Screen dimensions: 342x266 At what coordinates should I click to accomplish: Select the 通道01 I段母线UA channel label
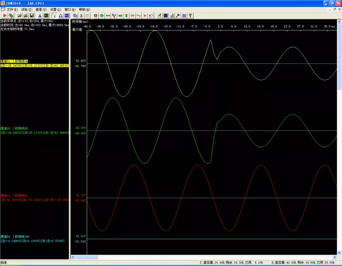coord(14,61)
